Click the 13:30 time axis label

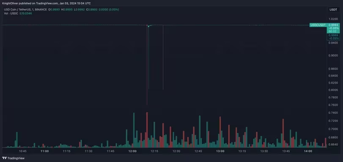tap(264, 151)
